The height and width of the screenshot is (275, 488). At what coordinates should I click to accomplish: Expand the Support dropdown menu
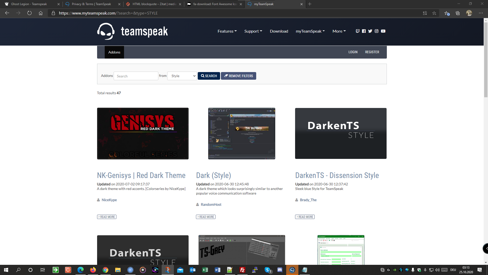253,31
